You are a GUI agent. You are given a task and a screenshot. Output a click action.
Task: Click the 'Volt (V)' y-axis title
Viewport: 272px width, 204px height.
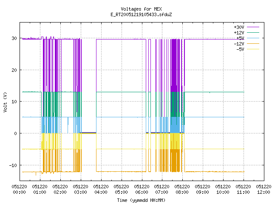(x=5, y=102)
